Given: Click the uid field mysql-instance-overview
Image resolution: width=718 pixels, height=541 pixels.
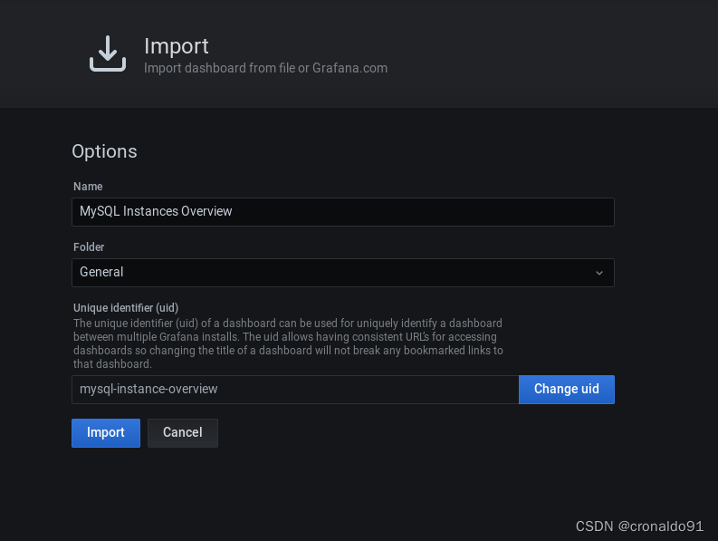Looking at the screenshot, I should (x=295, y=390).
